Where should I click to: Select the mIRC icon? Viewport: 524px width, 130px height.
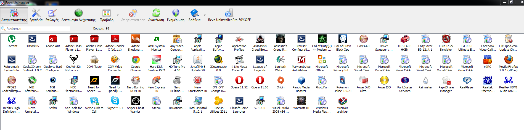pos(488,60)
